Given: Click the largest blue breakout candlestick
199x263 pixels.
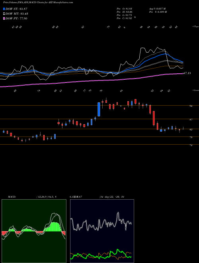Looking at the screenshot, I should 99,109.
